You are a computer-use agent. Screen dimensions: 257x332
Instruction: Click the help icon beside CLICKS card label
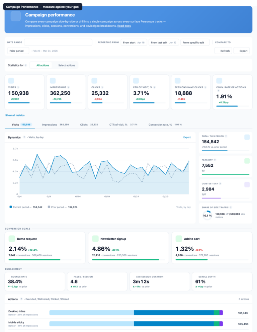(102, 87)
